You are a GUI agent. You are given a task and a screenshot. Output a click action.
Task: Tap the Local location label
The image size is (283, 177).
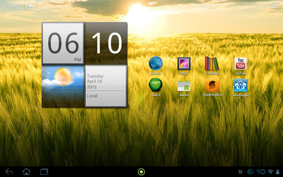click(x=92, y=96)
